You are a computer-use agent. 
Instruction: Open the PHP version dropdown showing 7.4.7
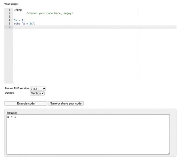click(38, 89)
